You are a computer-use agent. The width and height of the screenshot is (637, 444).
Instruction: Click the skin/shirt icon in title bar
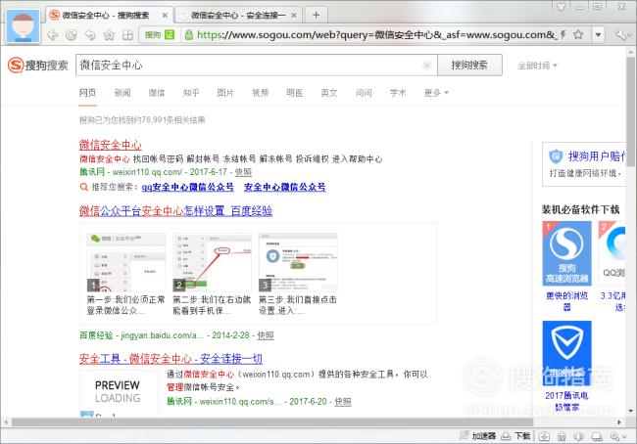click(561, 7)
